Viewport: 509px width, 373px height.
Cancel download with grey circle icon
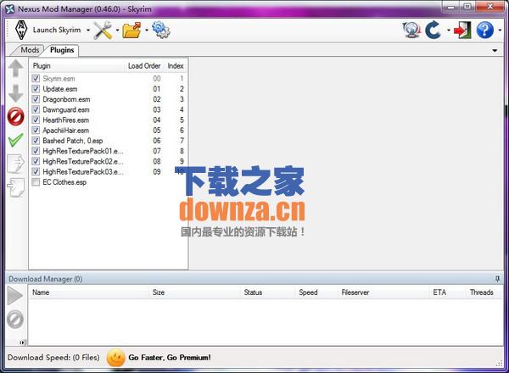(x=15, y=320)
